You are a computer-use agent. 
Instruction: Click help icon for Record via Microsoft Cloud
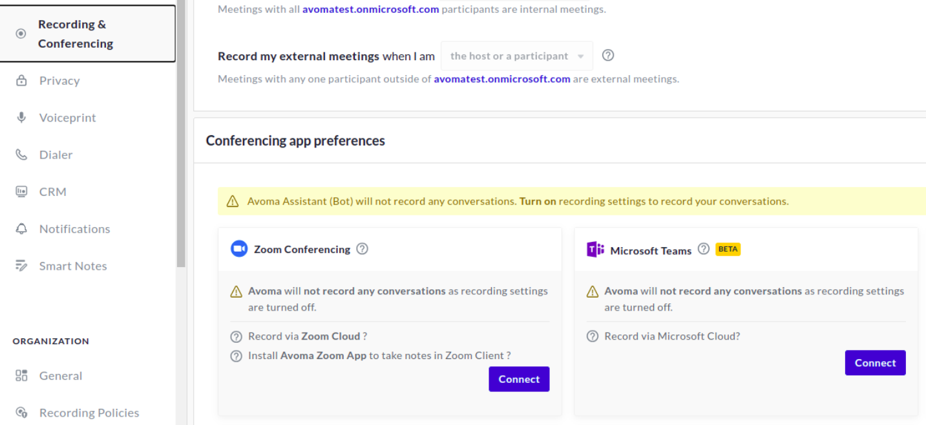(x=592, y=336)
